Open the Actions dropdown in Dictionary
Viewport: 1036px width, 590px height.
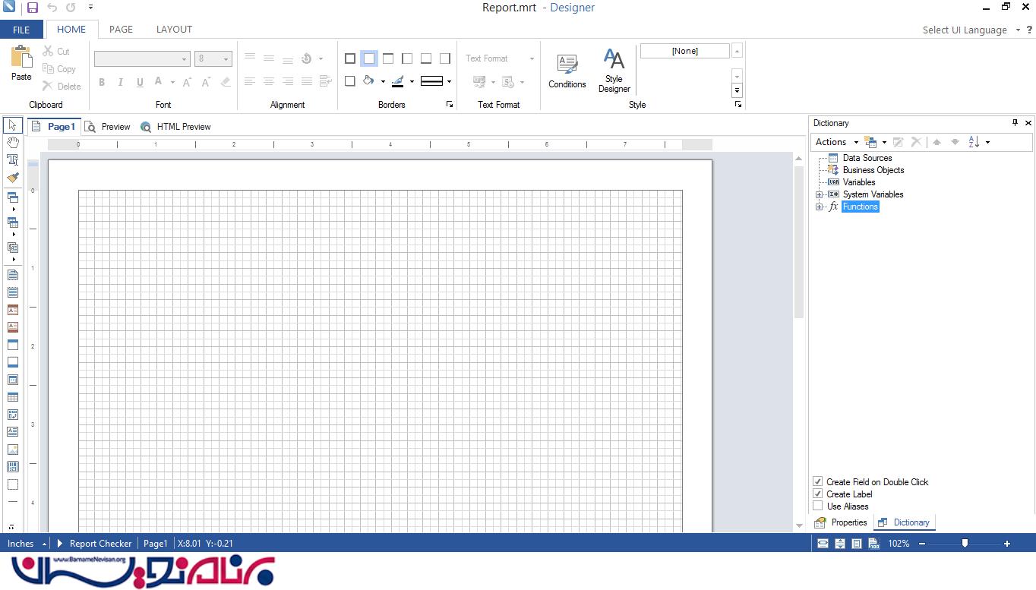836,142
